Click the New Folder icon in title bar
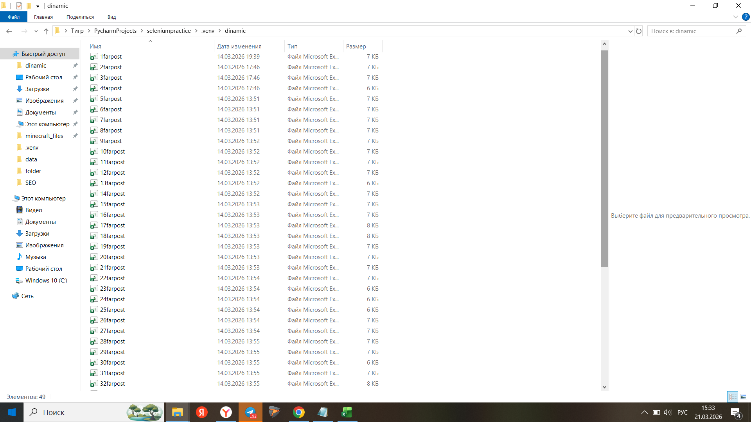This screenshot has height=422, width=751. pyautogui.click(x=29, y=6)
